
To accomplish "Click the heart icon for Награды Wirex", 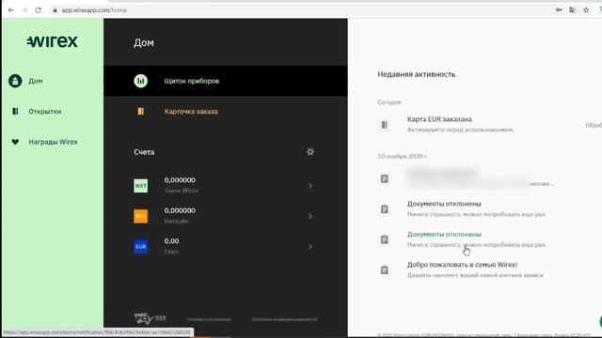I will [15, 142].
